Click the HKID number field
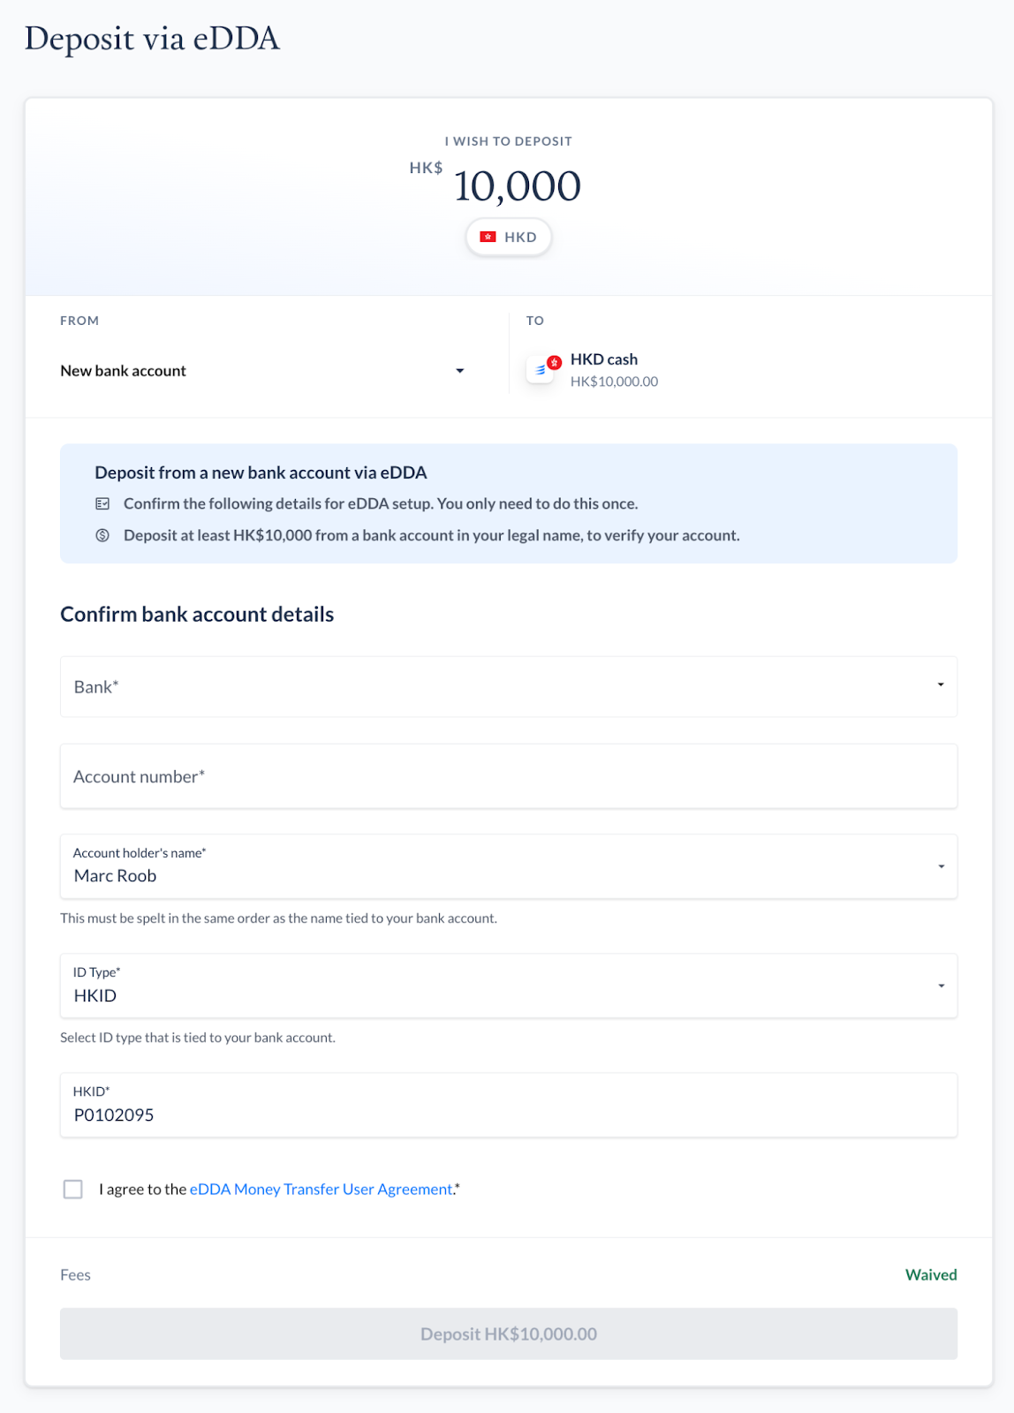 509,1105
